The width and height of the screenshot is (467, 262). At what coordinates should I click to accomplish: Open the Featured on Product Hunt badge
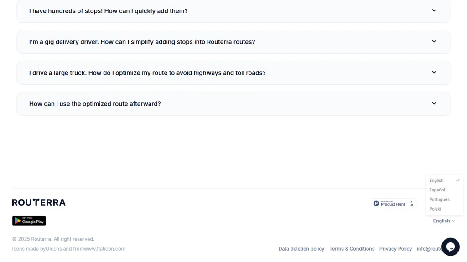(x=394, y=203)
